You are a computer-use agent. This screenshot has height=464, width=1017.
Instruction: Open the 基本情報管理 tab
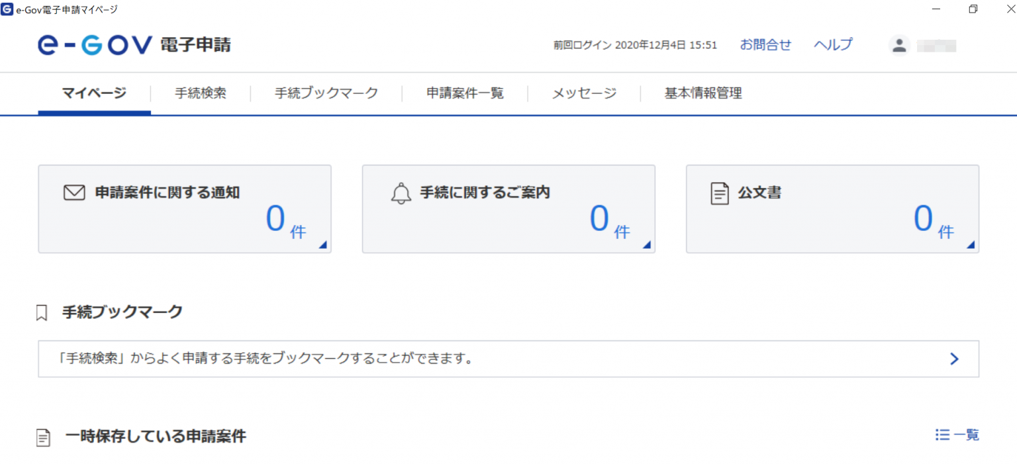click(703, 93)
